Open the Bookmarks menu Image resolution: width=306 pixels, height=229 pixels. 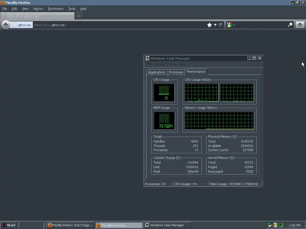pos(56,9)
